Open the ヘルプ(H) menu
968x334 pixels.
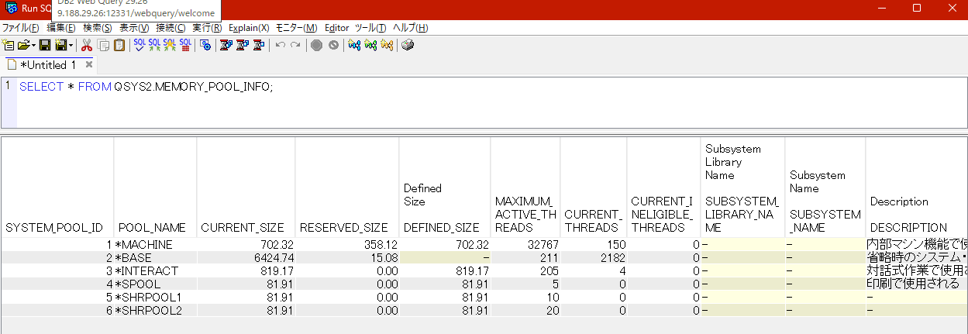click(x=410, y=28)
